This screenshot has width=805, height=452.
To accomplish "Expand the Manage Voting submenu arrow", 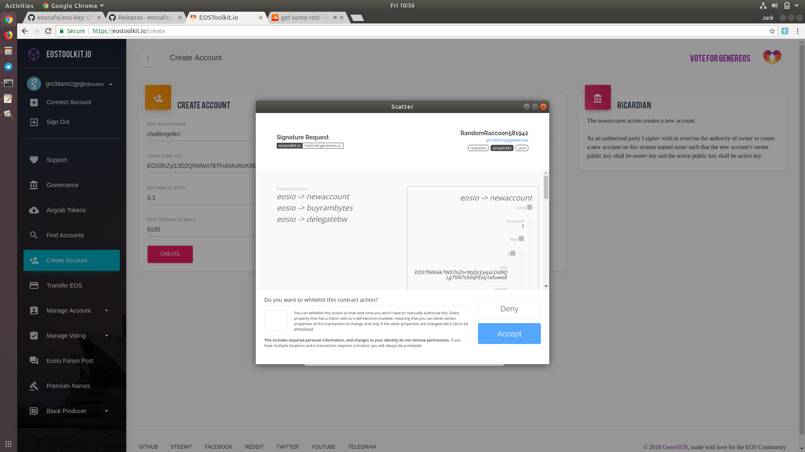I will [x=106, y=336].
